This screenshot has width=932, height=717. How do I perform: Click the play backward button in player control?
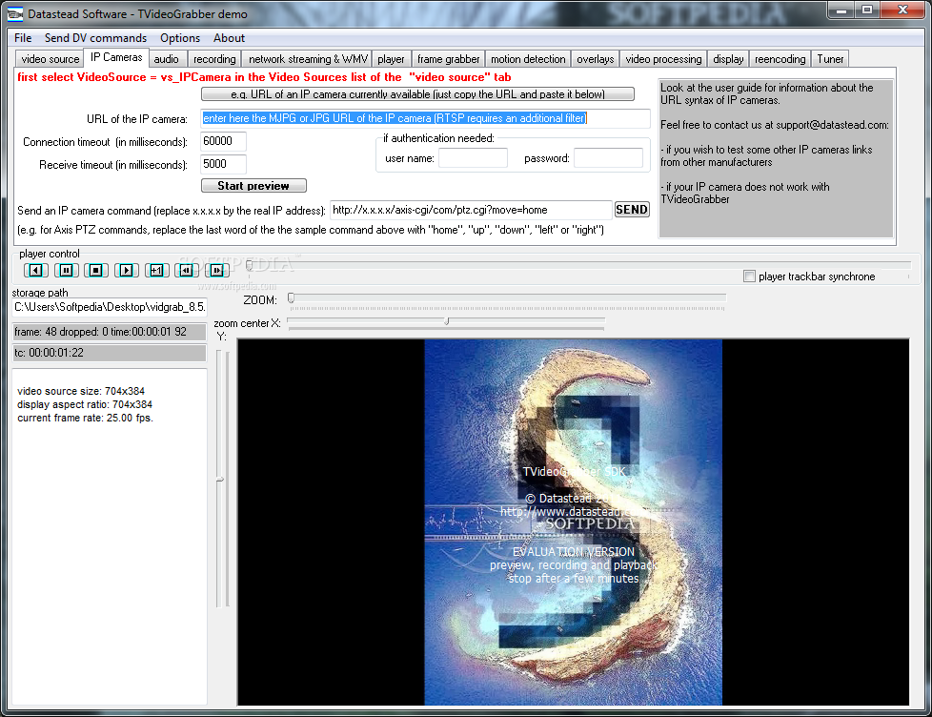click(x=35, y=271)
